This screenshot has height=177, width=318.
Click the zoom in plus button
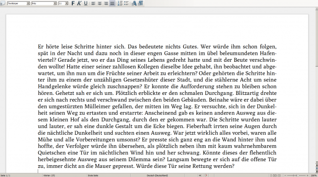[x=308, y=175]
